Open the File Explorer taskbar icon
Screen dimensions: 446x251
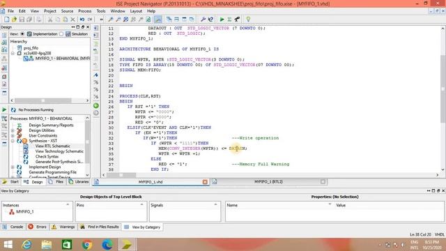[47, 245]
